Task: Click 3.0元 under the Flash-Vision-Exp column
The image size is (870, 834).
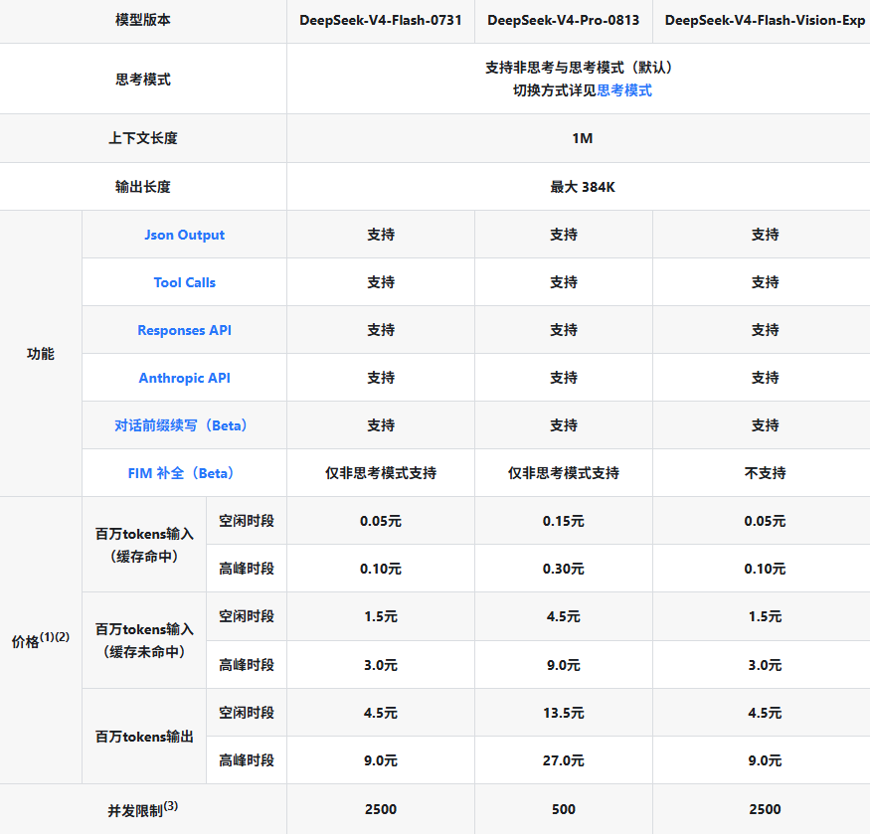Action: pyautogui.click(x=765, y=665)
